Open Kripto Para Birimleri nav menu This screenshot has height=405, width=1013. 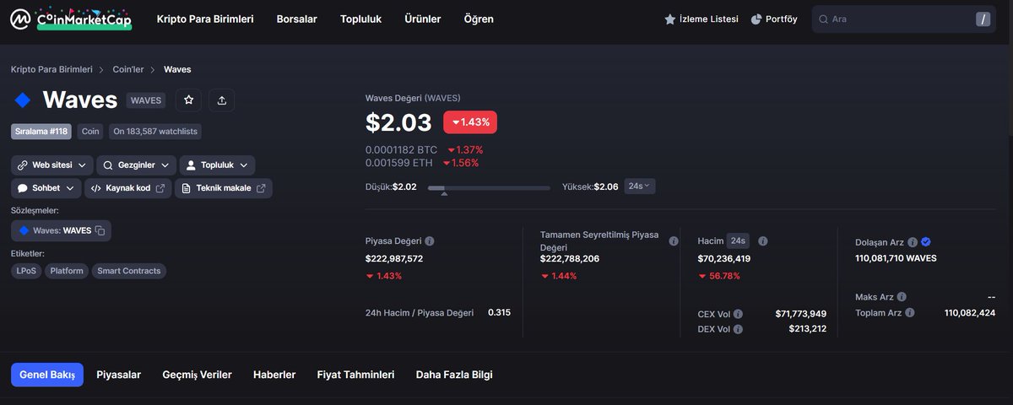[x=205, y=19]
